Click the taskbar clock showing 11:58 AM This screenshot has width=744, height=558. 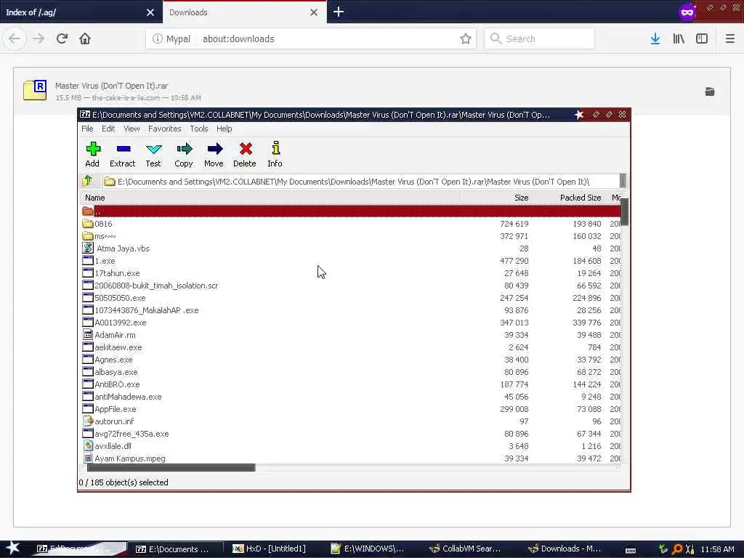[x=717, y=549]
